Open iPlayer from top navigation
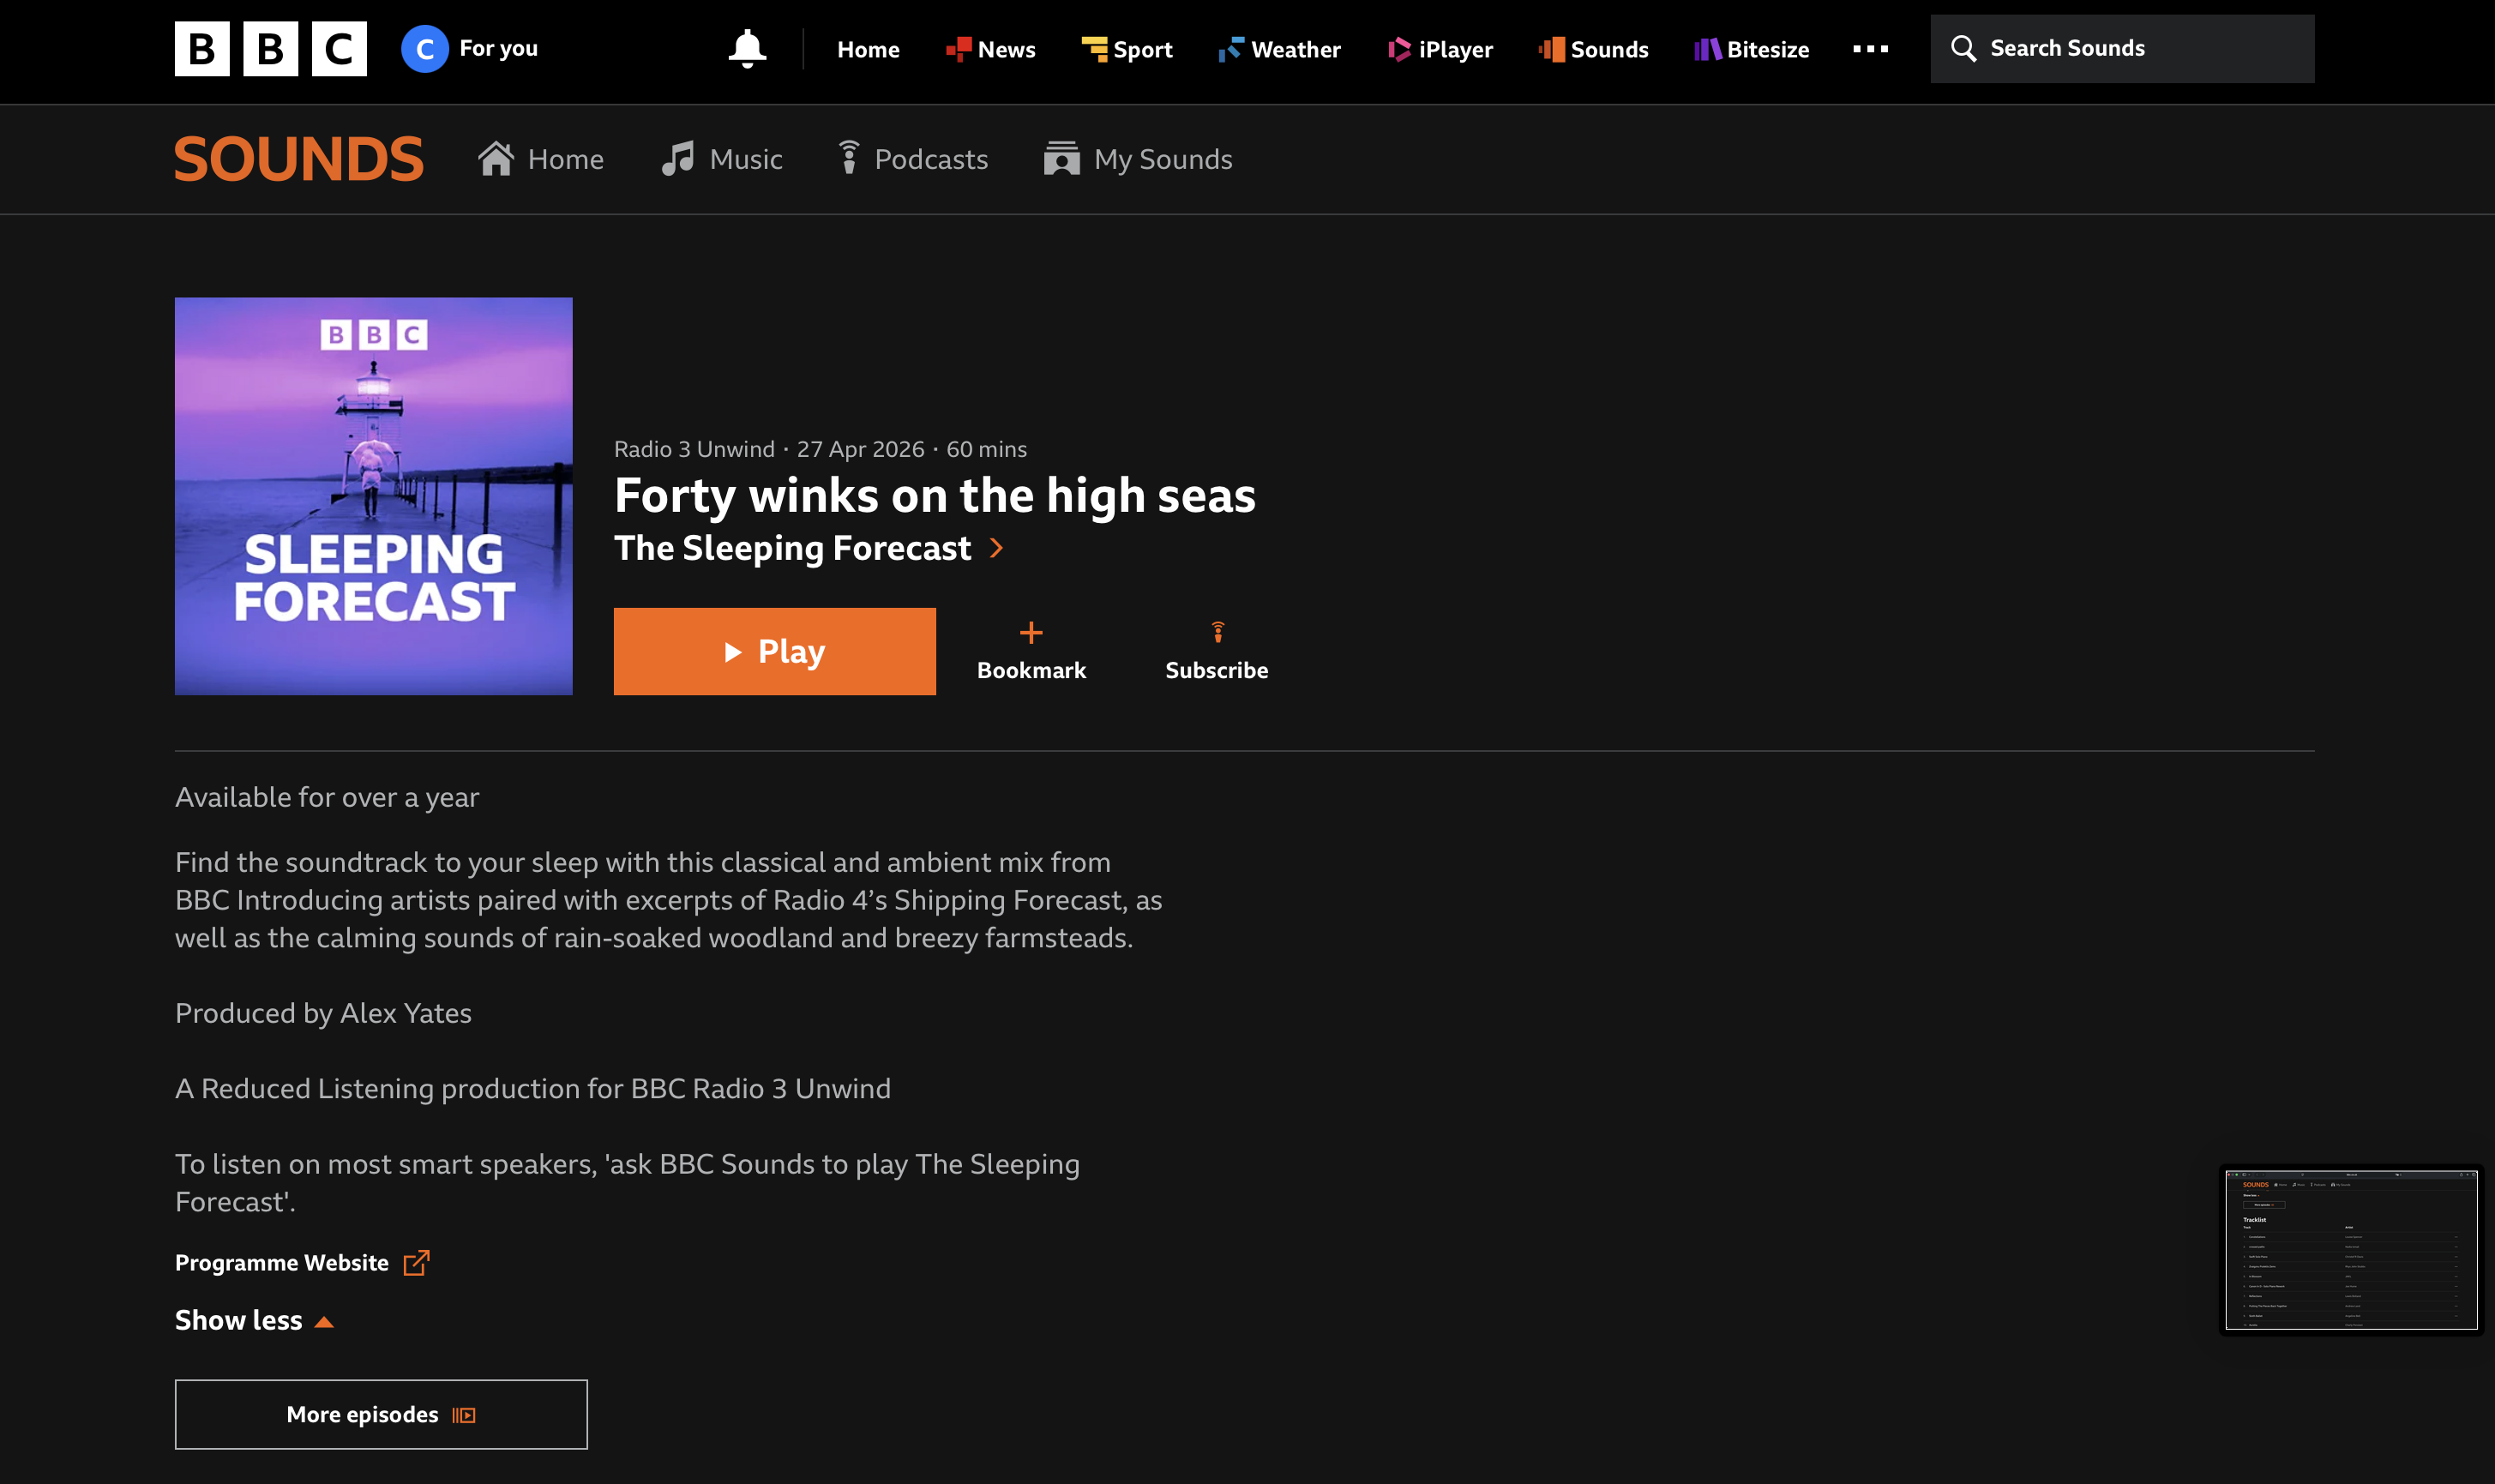 coord(1440,49)
